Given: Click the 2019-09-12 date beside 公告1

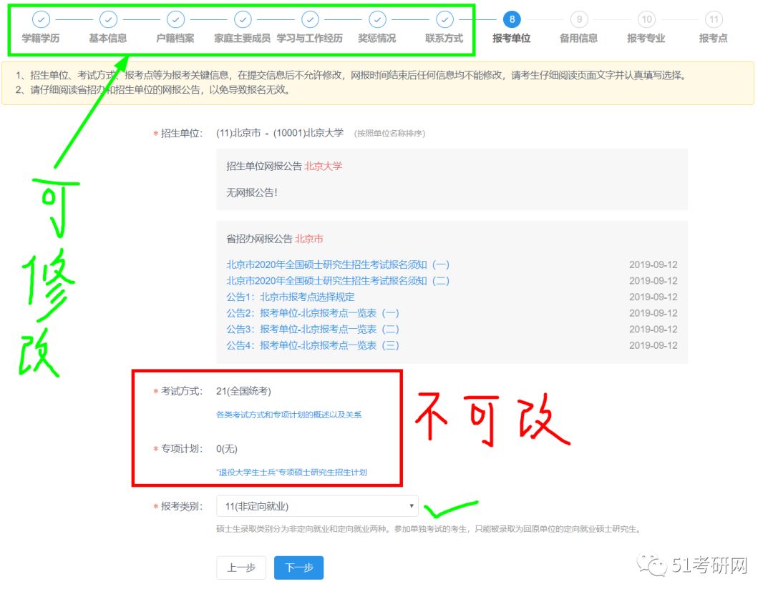Looking at the screenshot, I should (x=653, y=297).
